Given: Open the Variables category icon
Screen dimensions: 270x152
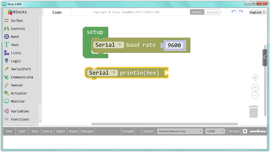Looking at the screenshot, I should point(6,111).
